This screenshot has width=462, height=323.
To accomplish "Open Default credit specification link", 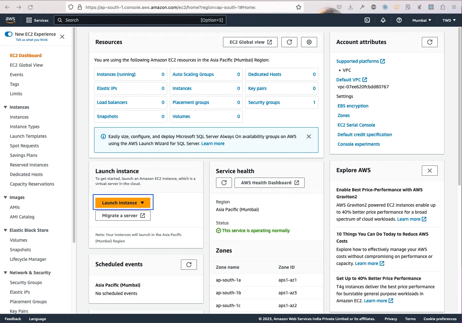I will (x=365, y=135).
